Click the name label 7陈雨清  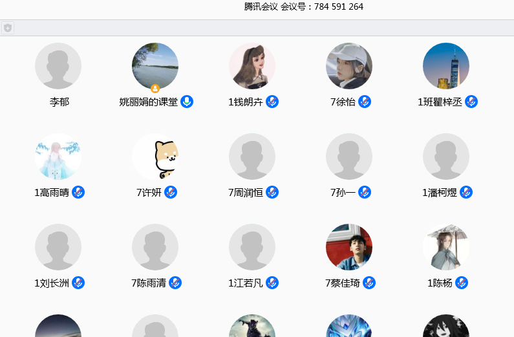coord(149,283)
